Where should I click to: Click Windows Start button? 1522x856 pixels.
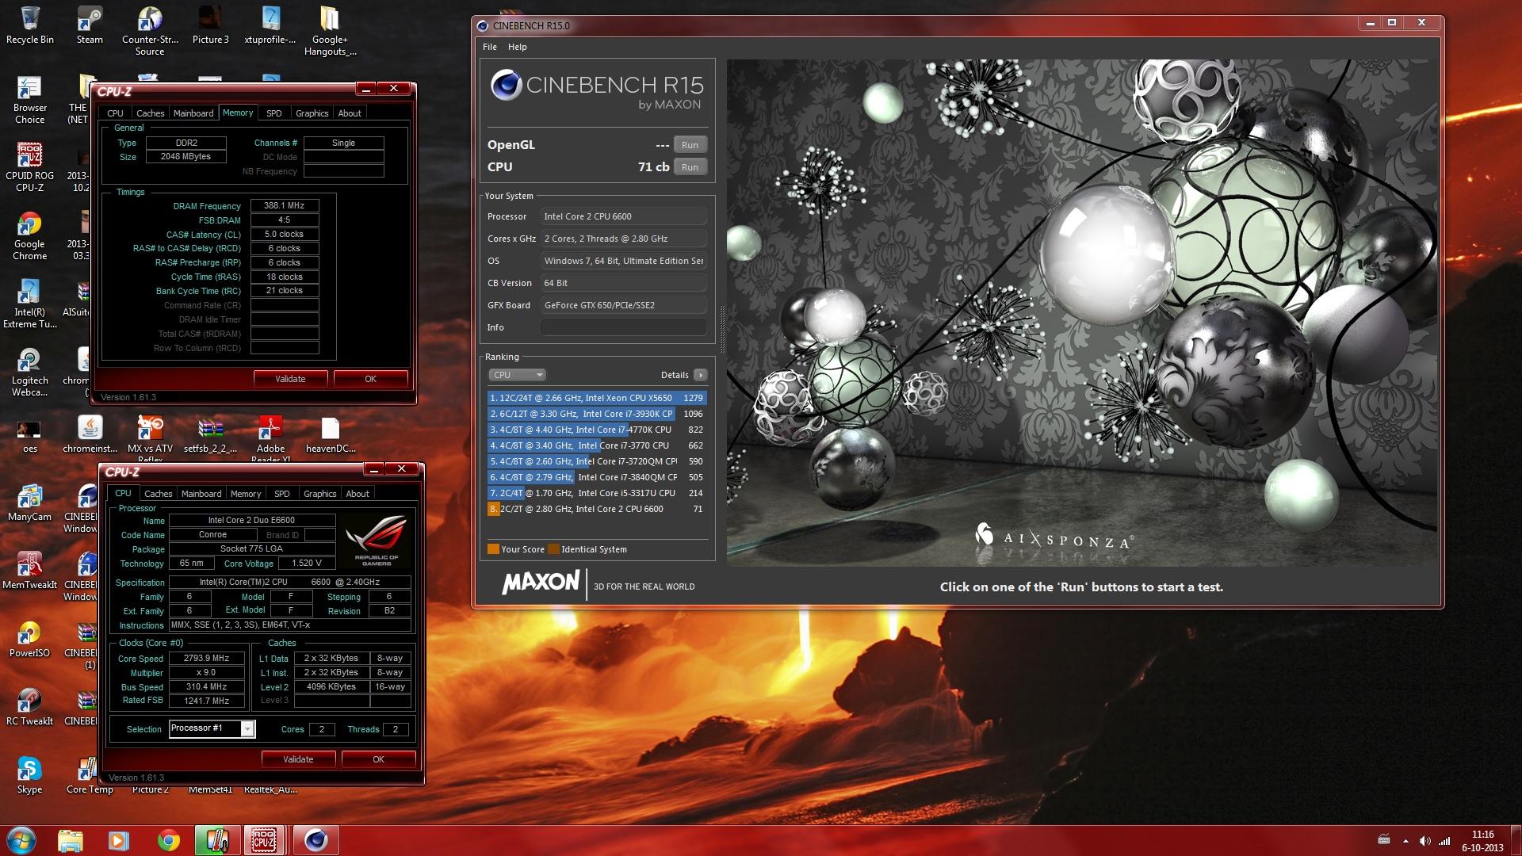pos(21,840)
